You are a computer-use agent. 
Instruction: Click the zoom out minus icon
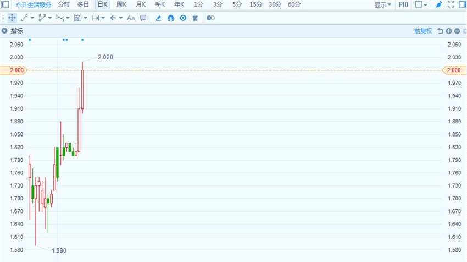pos(457,31)
